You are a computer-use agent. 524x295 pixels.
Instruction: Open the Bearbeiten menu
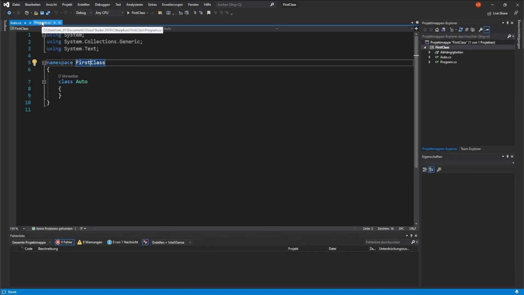pyautogui.click(x=33, y=5)
